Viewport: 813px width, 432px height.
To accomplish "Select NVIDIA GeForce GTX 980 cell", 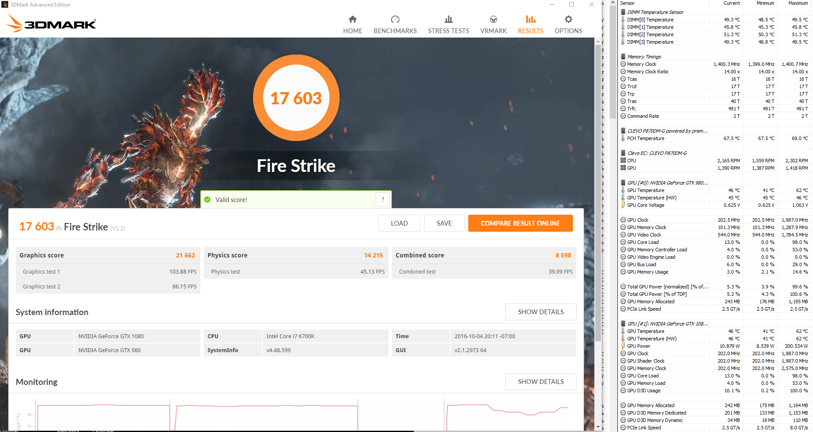I will pyautogui.click(x=137, y=350).
